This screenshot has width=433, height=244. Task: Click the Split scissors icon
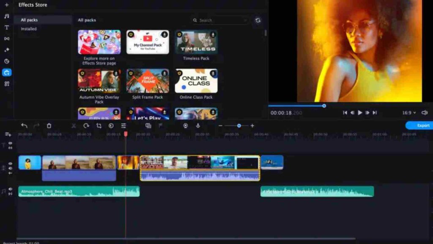point(74,125)
